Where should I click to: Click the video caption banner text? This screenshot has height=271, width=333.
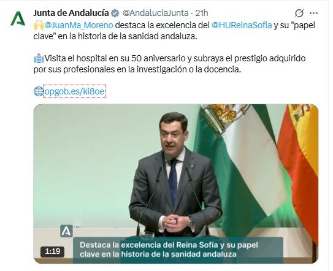[169, 250]
